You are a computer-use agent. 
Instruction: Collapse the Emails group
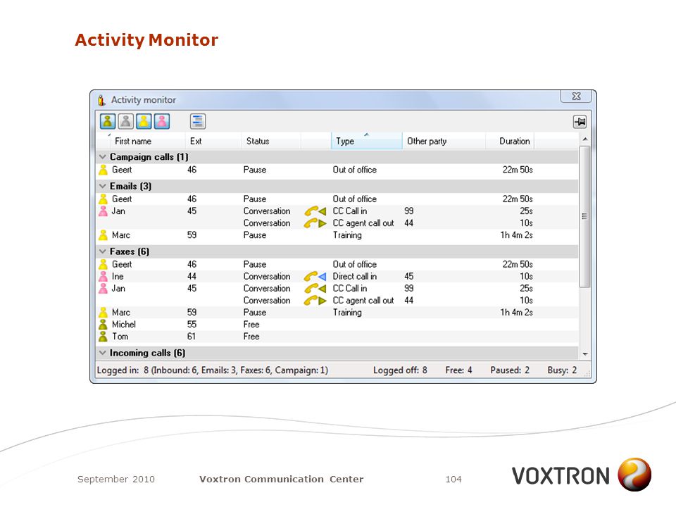point(103,186)
